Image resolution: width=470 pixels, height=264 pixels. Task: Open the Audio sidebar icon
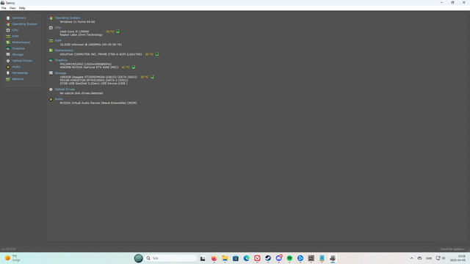coord(8,67)
